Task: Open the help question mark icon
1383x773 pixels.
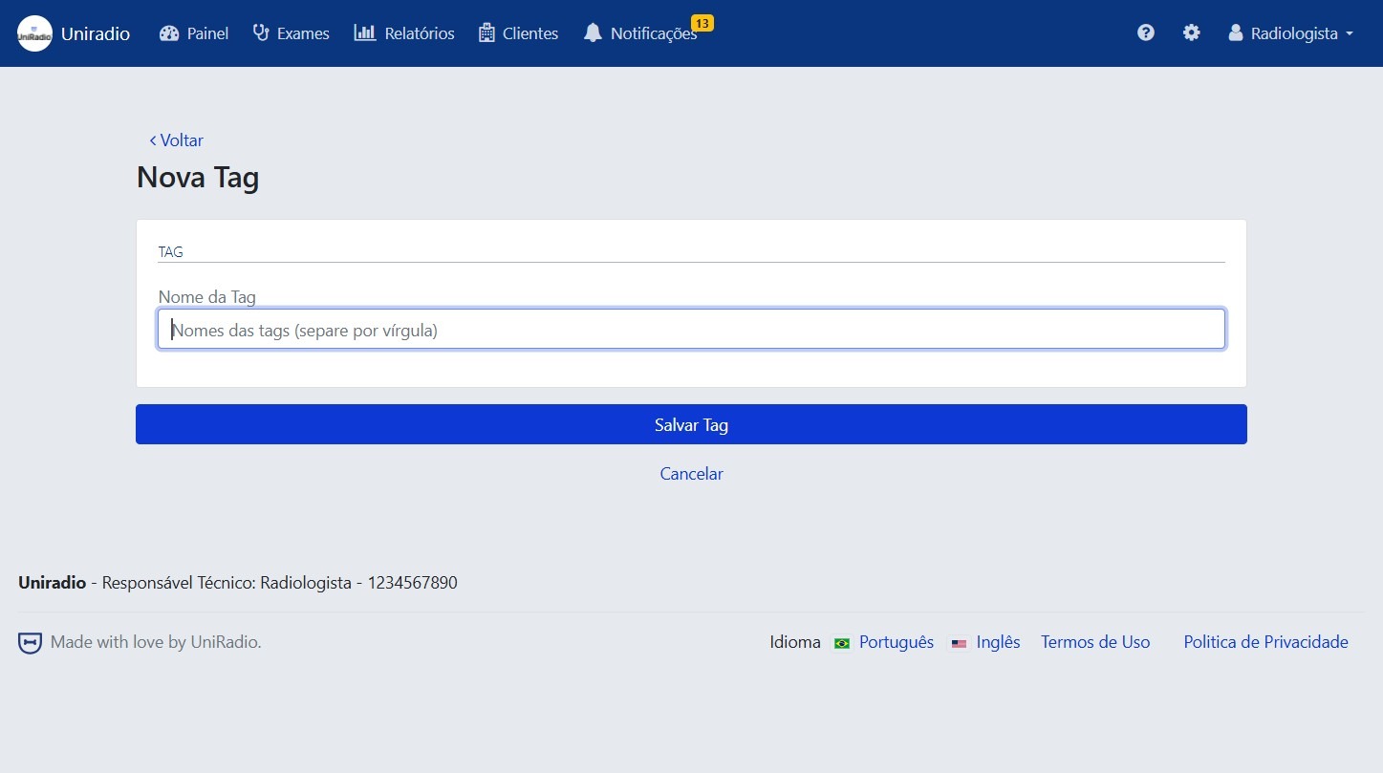Action: (1145, 33)
